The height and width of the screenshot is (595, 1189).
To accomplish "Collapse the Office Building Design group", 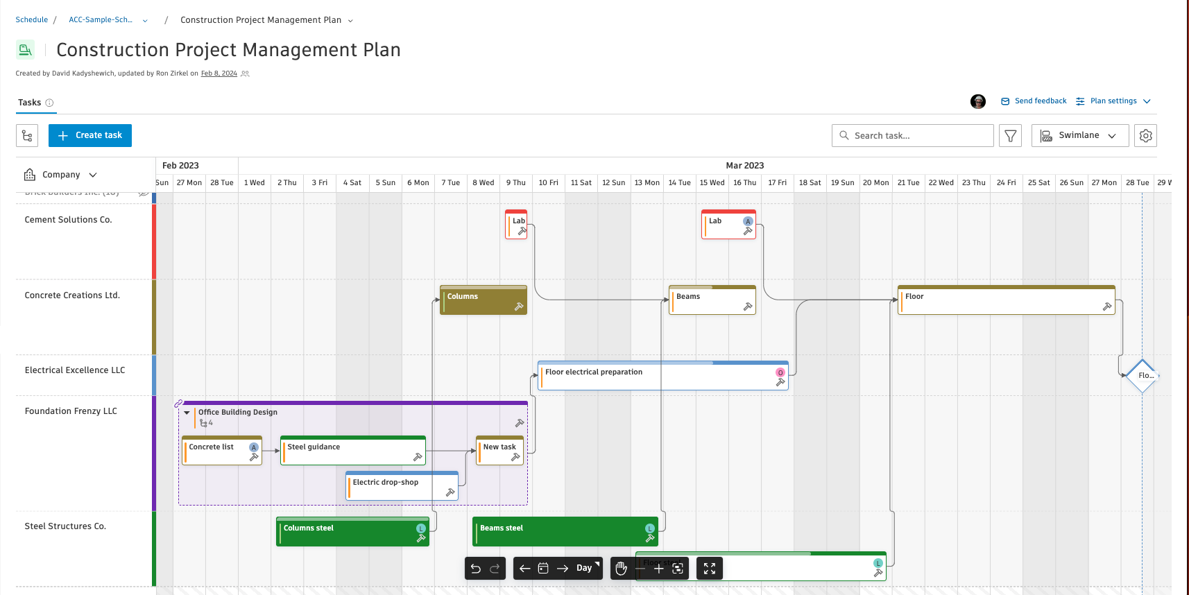I will (x=187, y=413).
